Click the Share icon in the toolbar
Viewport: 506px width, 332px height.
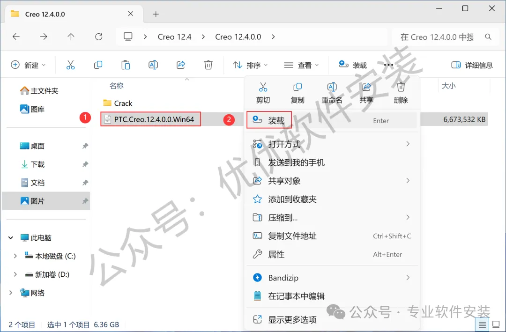pyautogui.click(x=181, y=65)
